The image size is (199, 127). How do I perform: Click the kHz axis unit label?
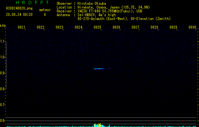[x=3, y=26]
